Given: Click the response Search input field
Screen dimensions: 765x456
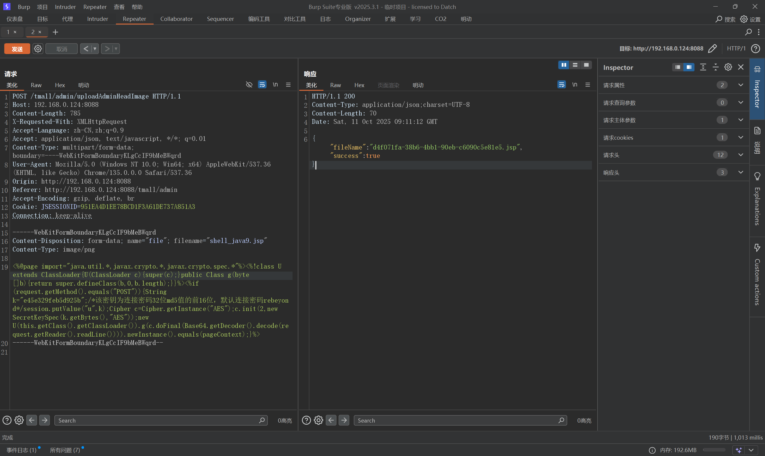Looking at the screenshot, I should pyautogui.click(x=455, y=420).
